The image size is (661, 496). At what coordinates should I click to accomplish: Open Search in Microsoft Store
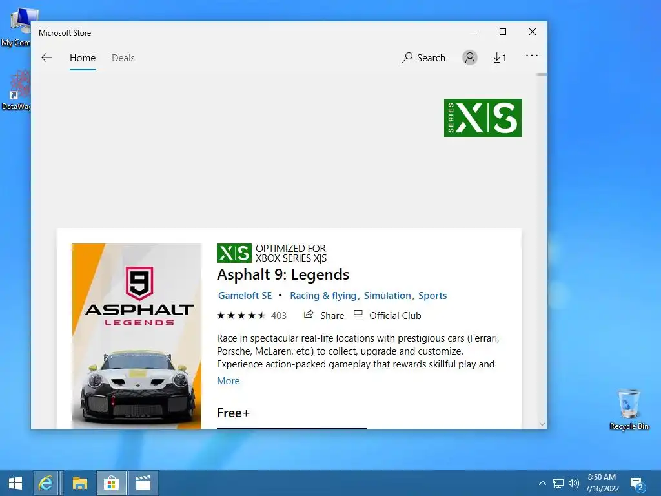(423, 57)
